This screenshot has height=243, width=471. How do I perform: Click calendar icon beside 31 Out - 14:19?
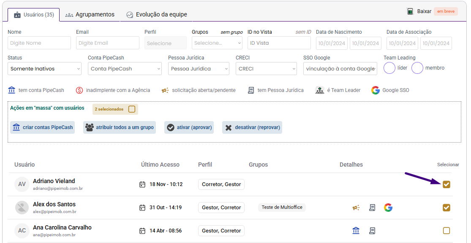142,208
